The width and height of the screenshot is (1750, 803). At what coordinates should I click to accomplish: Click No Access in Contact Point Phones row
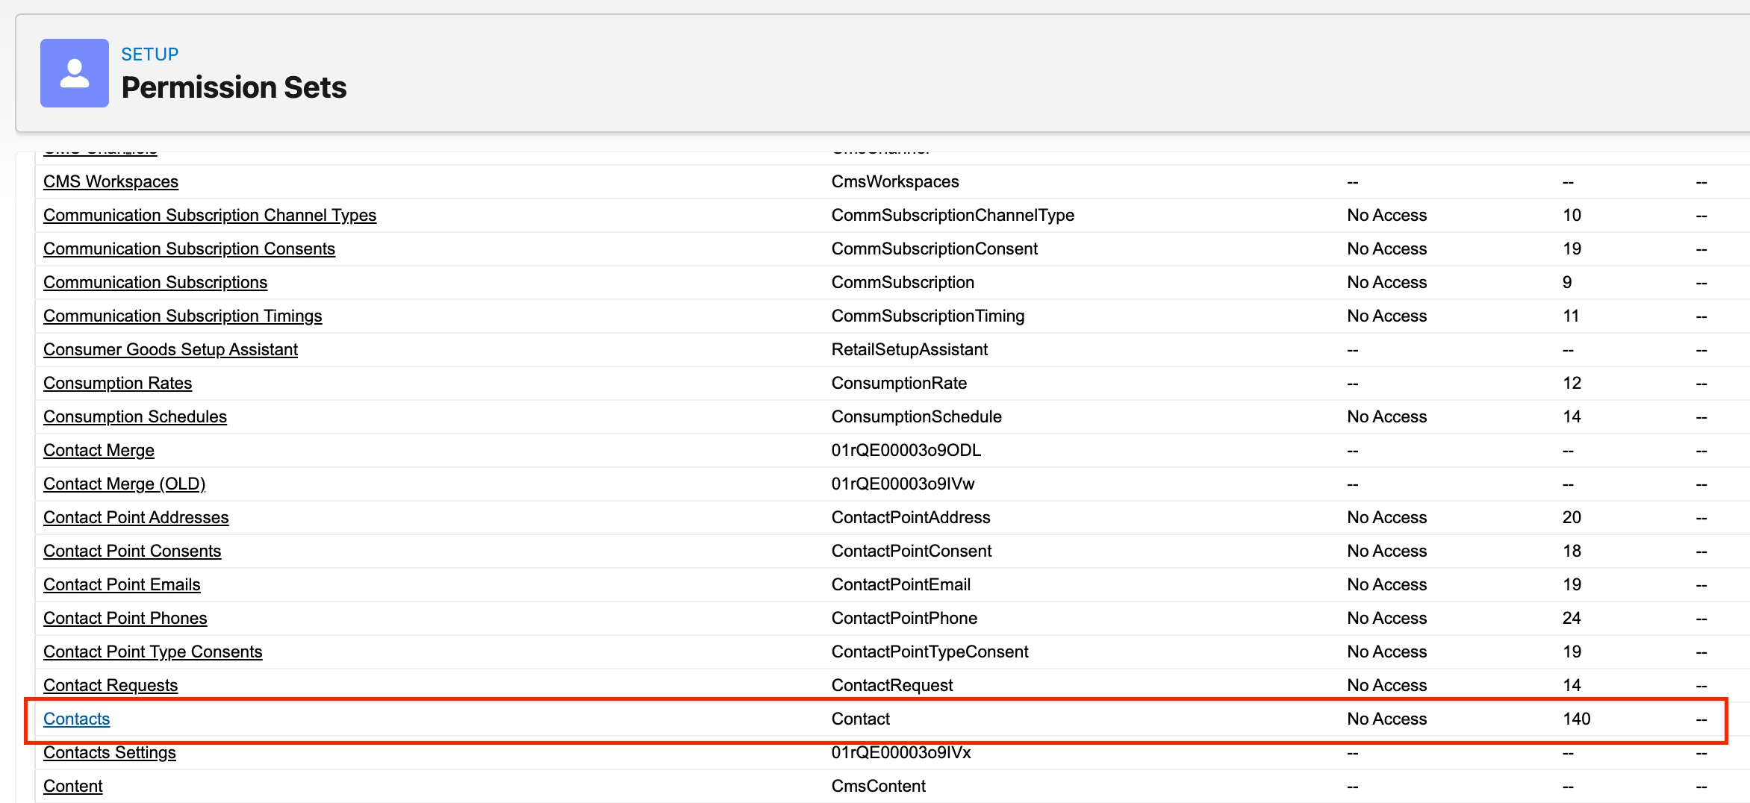coord(1387,618)
